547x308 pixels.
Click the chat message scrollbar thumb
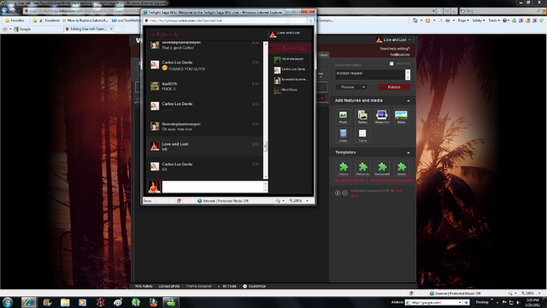[x=266, y=146]
